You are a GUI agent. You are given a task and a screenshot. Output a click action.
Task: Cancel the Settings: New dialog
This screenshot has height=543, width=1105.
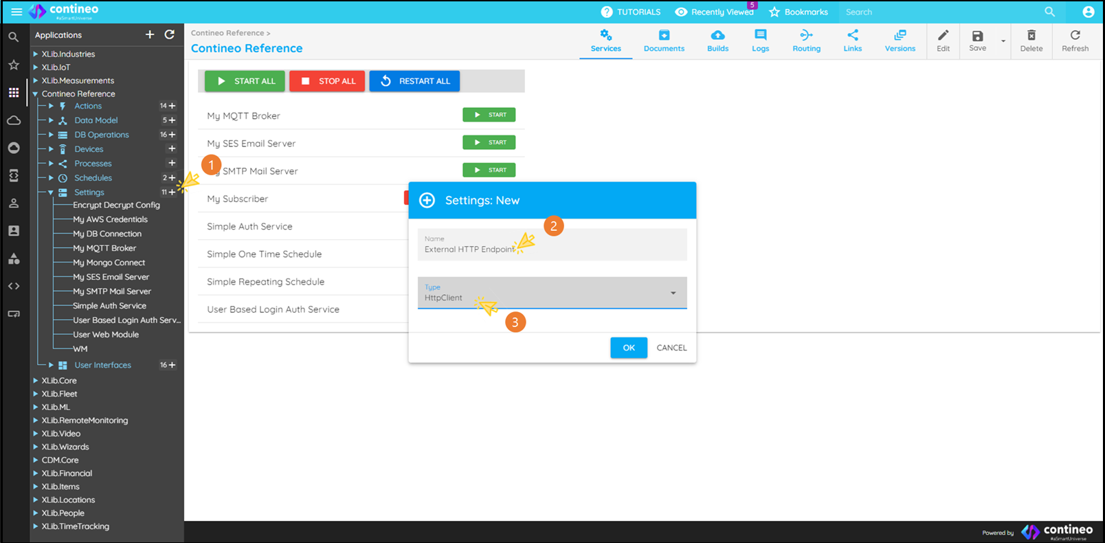pos(671,348)
